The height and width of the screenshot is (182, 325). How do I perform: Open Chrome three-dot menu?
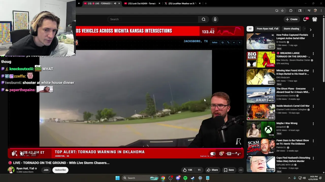pyautogui.click(x=321, y=11)
